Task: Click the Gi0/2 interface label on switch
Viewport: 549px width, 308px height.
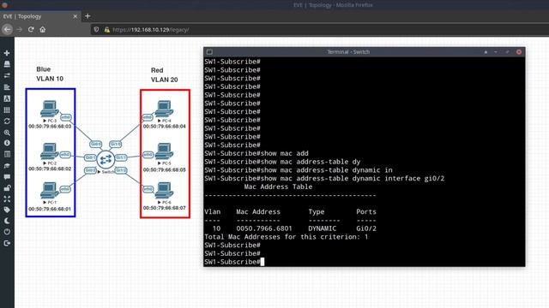Action: 90,170
